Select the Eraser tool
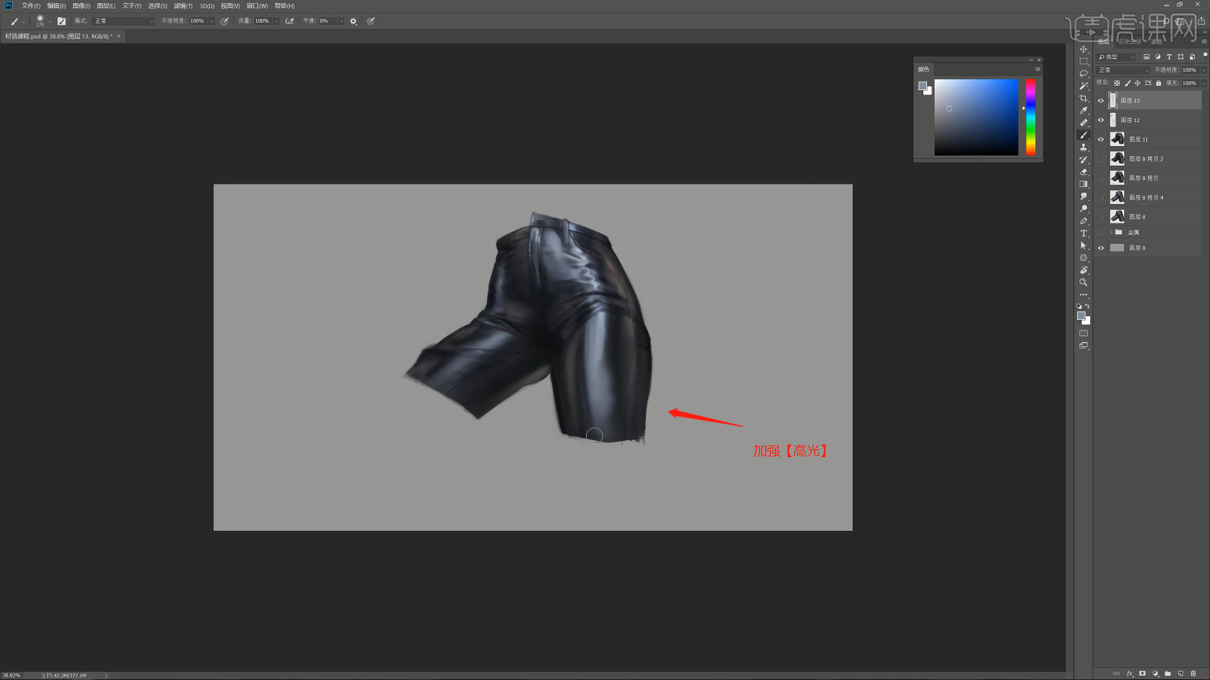 tap(1083, 172)
